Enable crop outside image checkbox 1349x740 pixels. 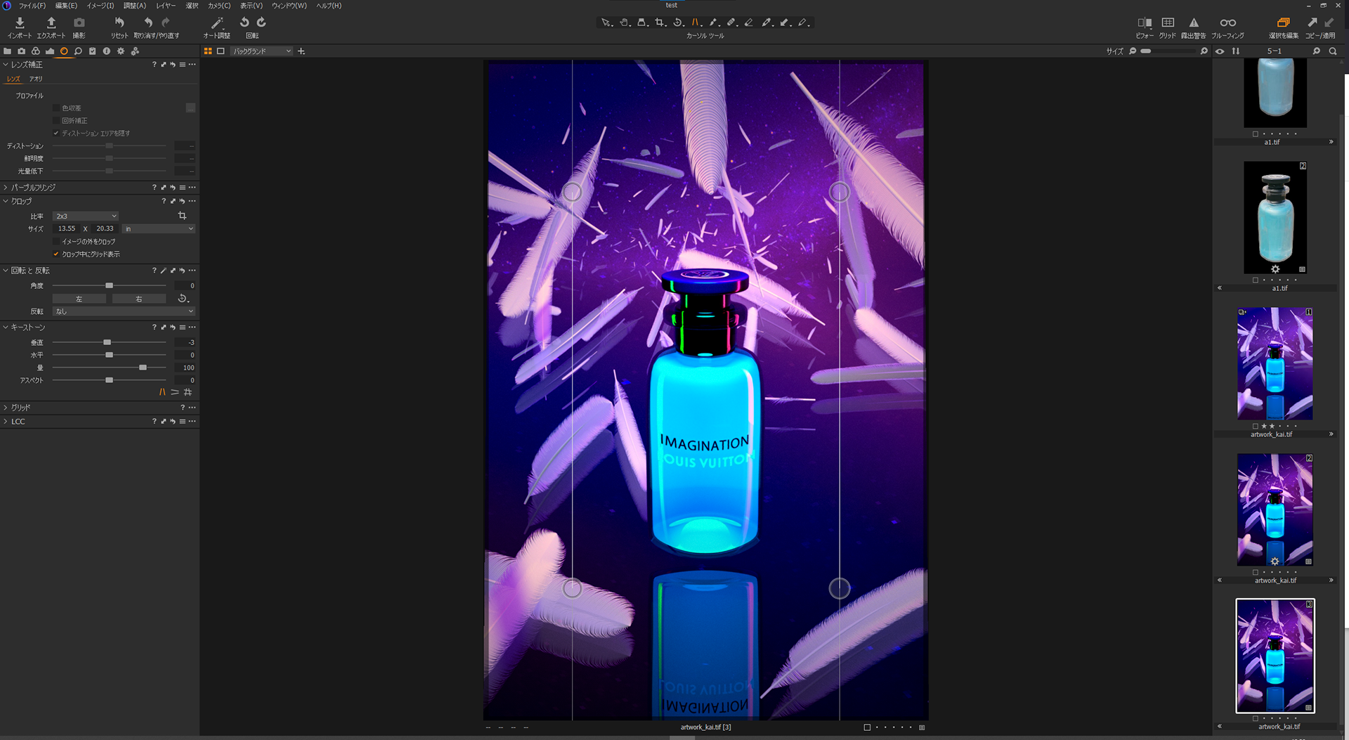tap(56, 242)
